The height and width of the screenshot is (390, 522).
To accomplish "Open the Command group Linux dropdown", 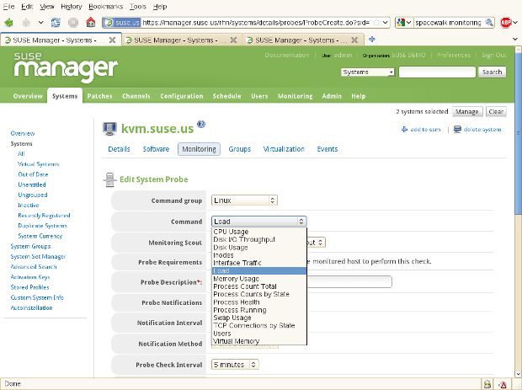I will (244, 200).
